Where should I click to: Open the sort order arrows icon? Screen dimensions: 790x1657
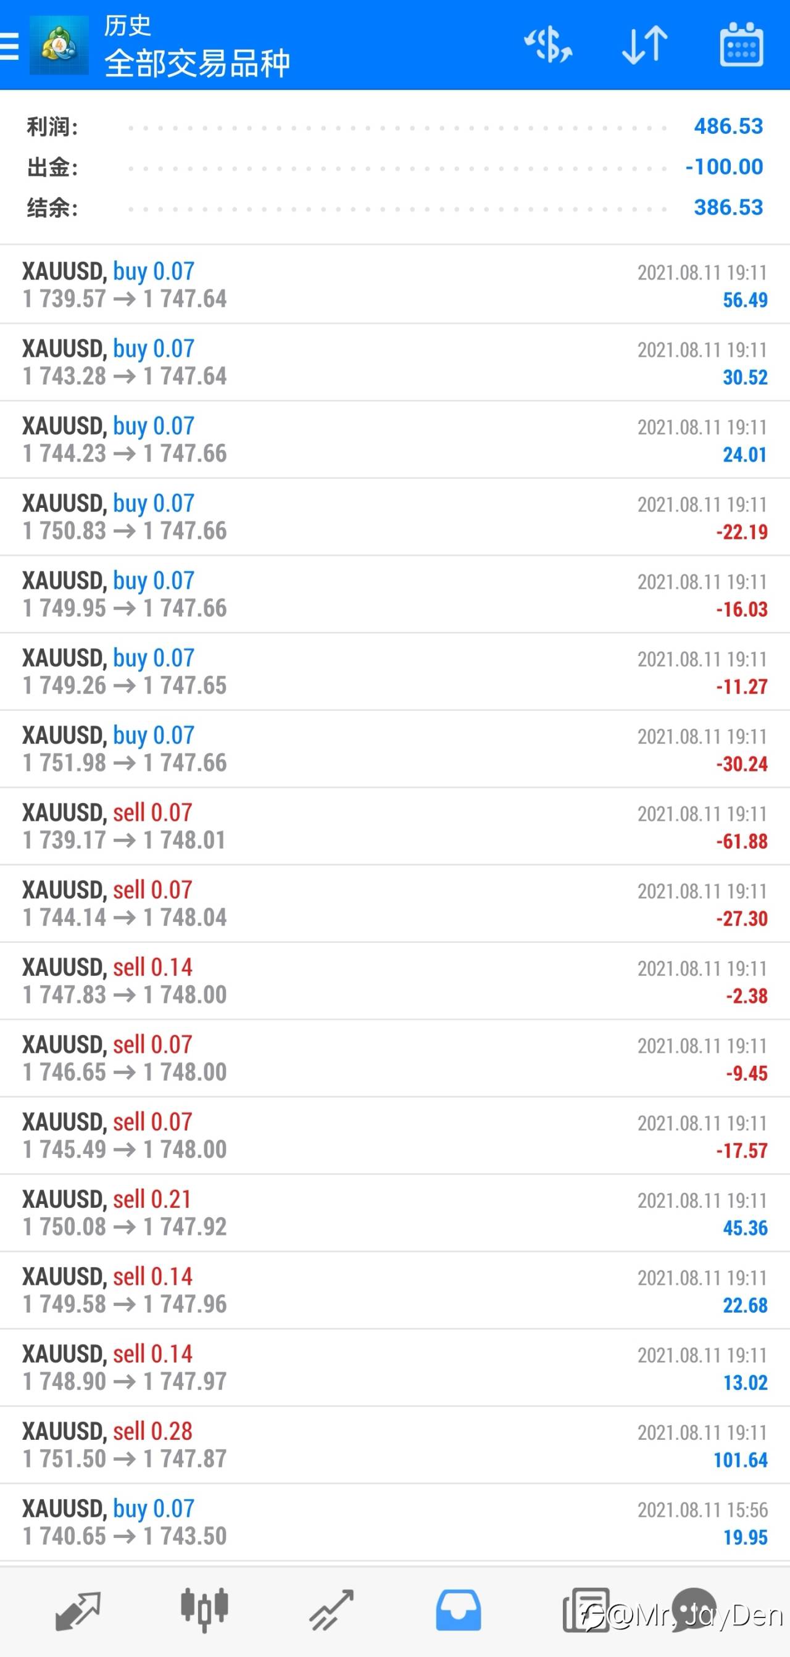(x=644, y=45)
